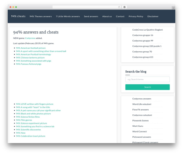Open 94% LOVE written with fingers picture
The image size is (183, 154).
[x=35, y=104]
